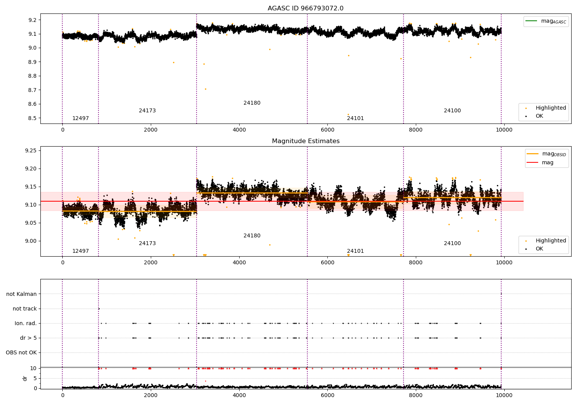
Task: Click the red 'mag' legend entry
Action: point(548,163)
